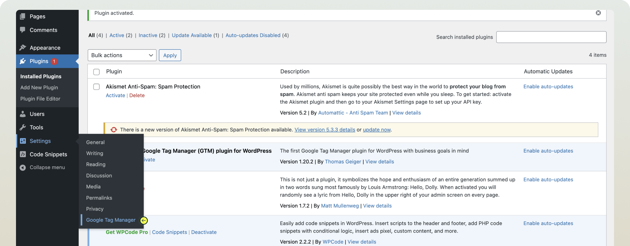Open View version 5.3.3 details link
630x246 pixels.
click(325, 130)
